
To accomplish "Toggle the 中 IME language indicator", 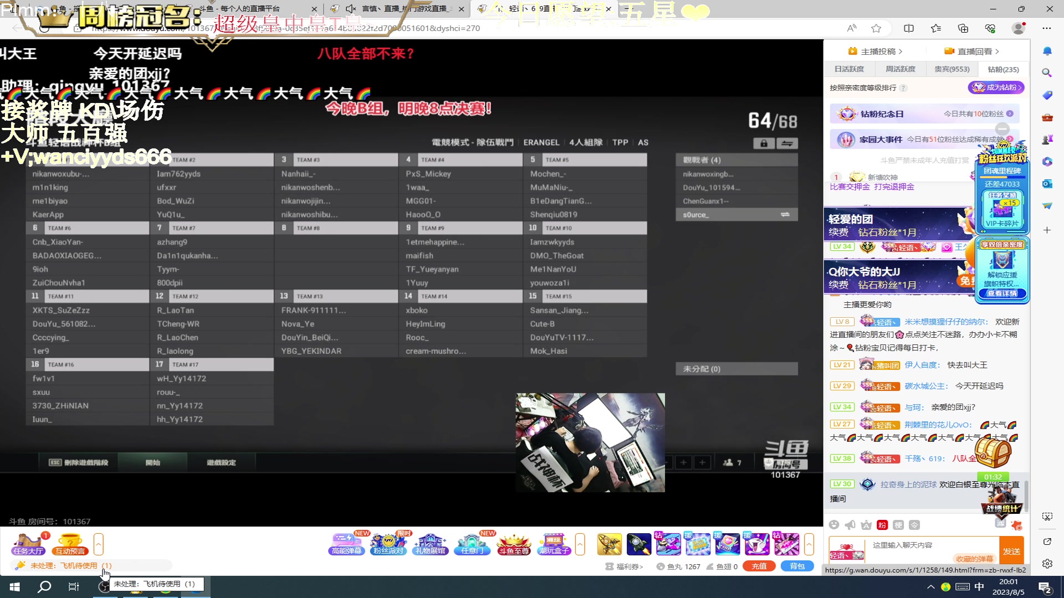I will click(x=979, y=587).
